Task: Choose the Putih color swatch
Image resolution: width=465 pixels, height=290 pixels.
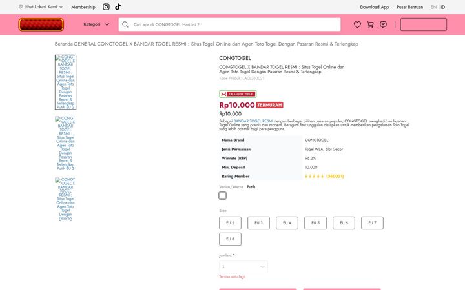Action: (222, 196)
